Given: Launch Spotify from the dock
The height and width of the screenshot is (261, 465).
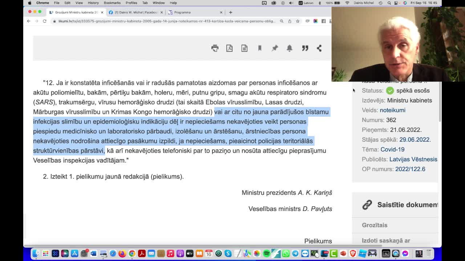Looking at the screenshot, I should tap(266, 253).
